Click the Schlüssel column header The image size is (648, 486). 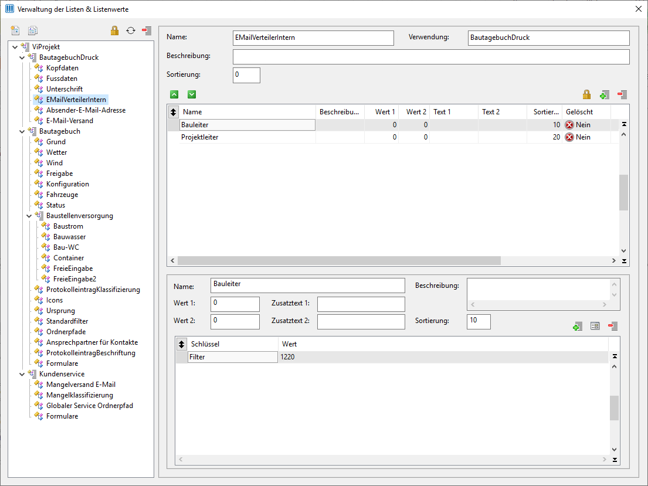(x=233, y=344)
